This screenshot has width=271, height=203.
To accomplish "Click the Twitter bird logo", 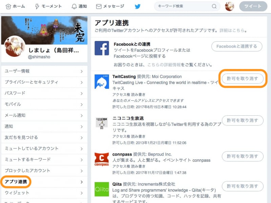I will point(137,6).
